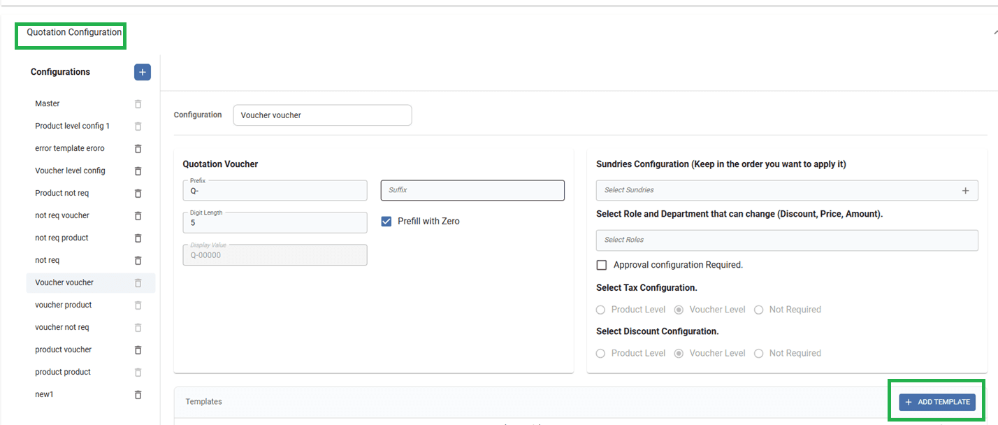Delete Product not req configuration
Viewport: 998px width, 425px height.
click(138, 193)
